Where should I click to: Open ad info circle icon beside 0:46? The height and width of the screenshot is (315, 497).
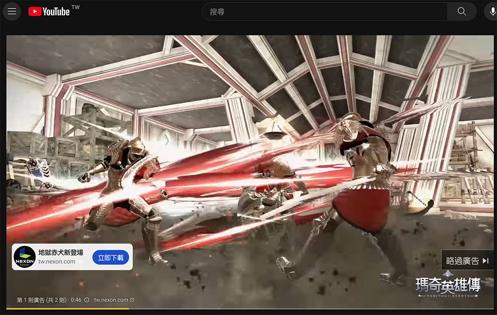[86, 300]
